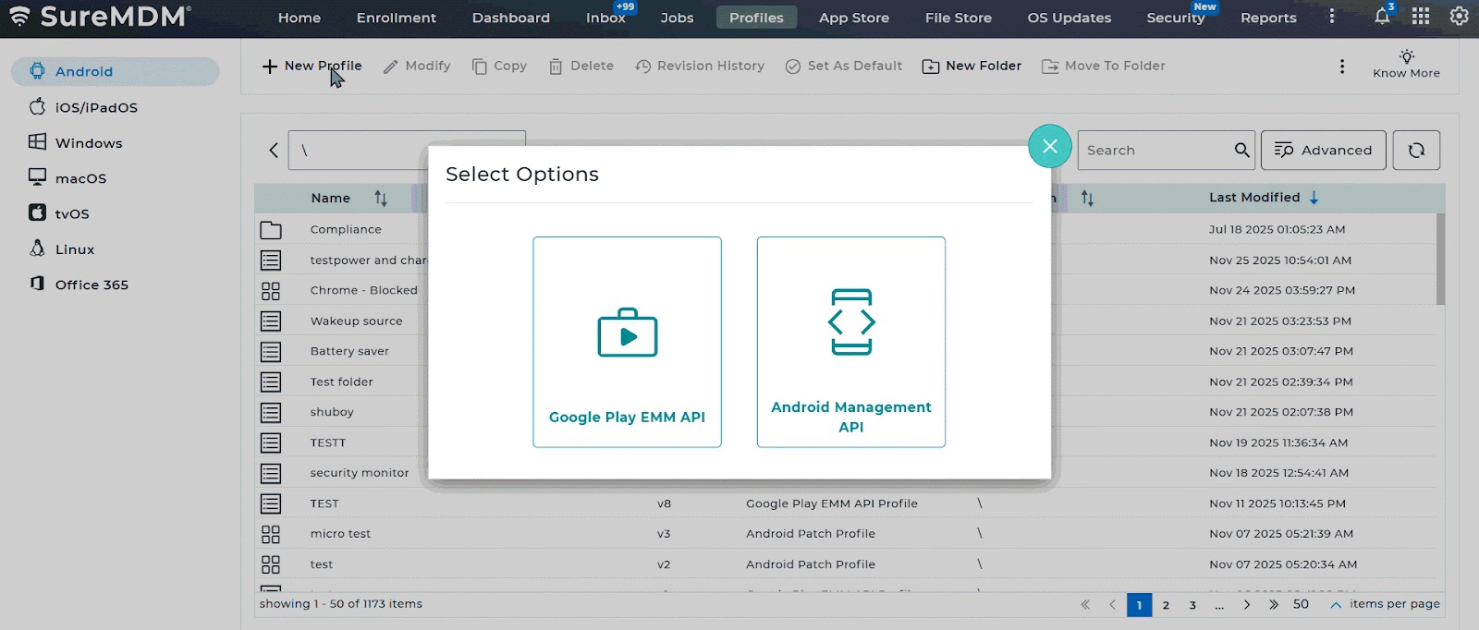Expand the items per page selector
The width and height of the screenshot is (1479, 630).
[x=1336, y=605]
